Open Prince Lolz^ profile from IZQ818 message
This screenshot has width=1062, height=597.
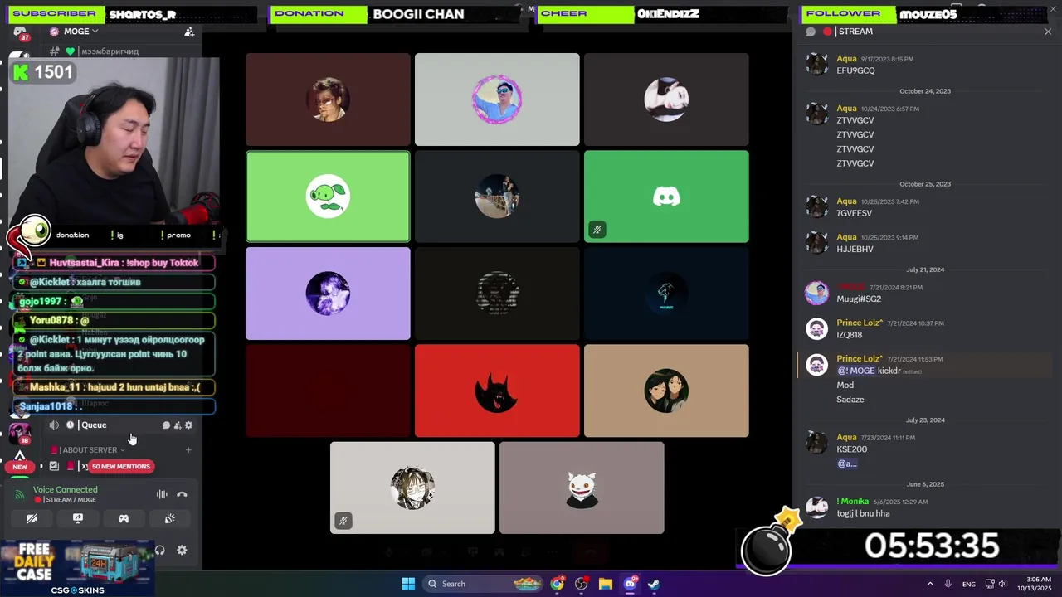pyautogui.click(x=860, y=323)
